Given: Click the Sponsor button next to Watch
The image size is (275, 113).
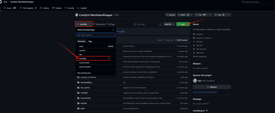Looking at the screenshot, I should coord(171,15).
